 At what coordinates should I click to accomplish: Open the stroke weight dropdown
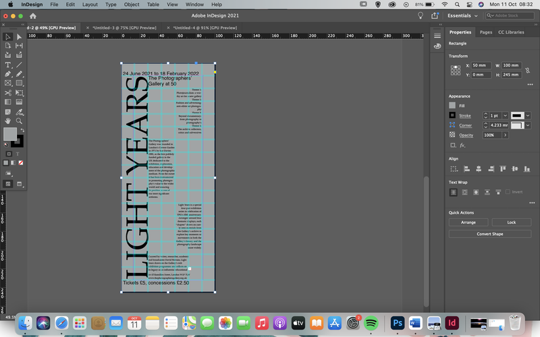tap(505, 115)
